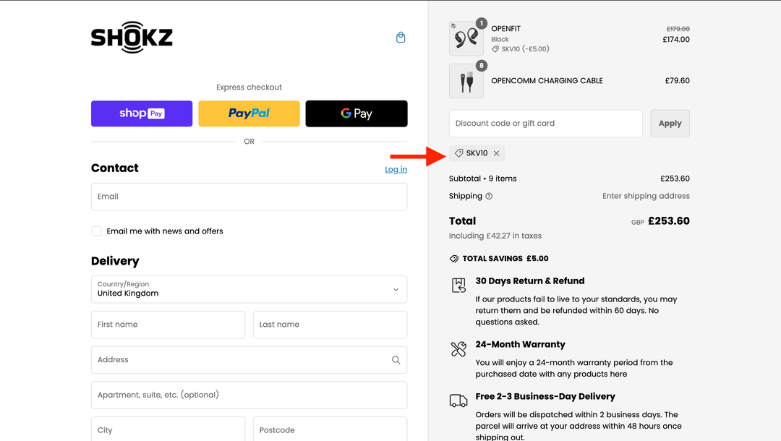Click the address search magnifier icon

[396, 360]
